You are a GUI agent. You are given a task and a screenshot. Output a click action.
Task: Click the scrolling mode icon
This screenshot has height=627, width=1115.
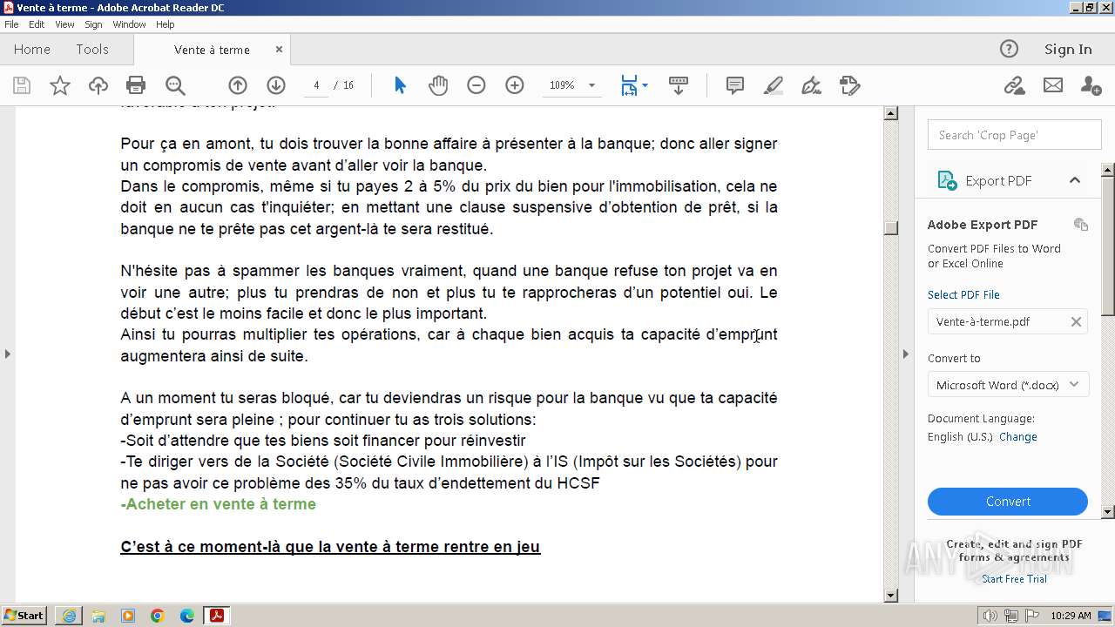679,85
